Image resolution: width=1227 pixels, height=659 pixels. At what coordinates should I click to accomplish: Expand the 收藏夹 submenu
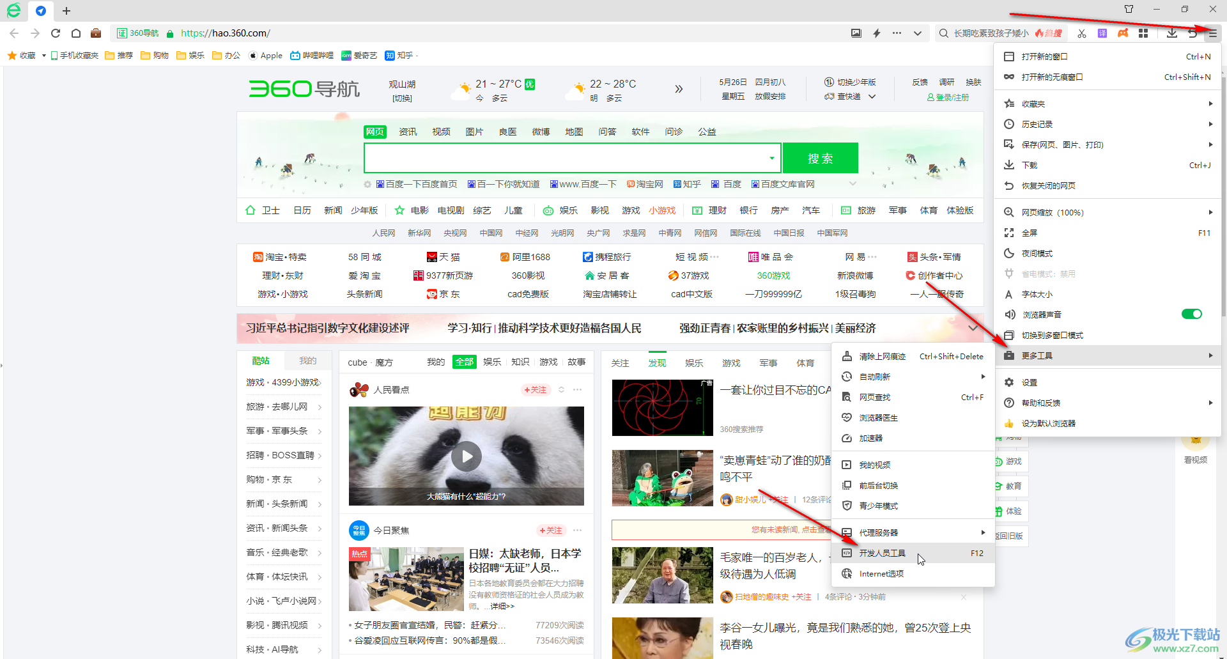pos(1107,104)
